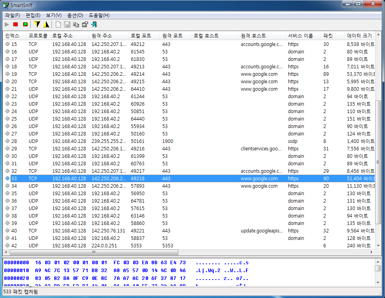This screenshot has height=298, width=385.
Task: Click the status bullet icon of row 15
Action: 7,44
